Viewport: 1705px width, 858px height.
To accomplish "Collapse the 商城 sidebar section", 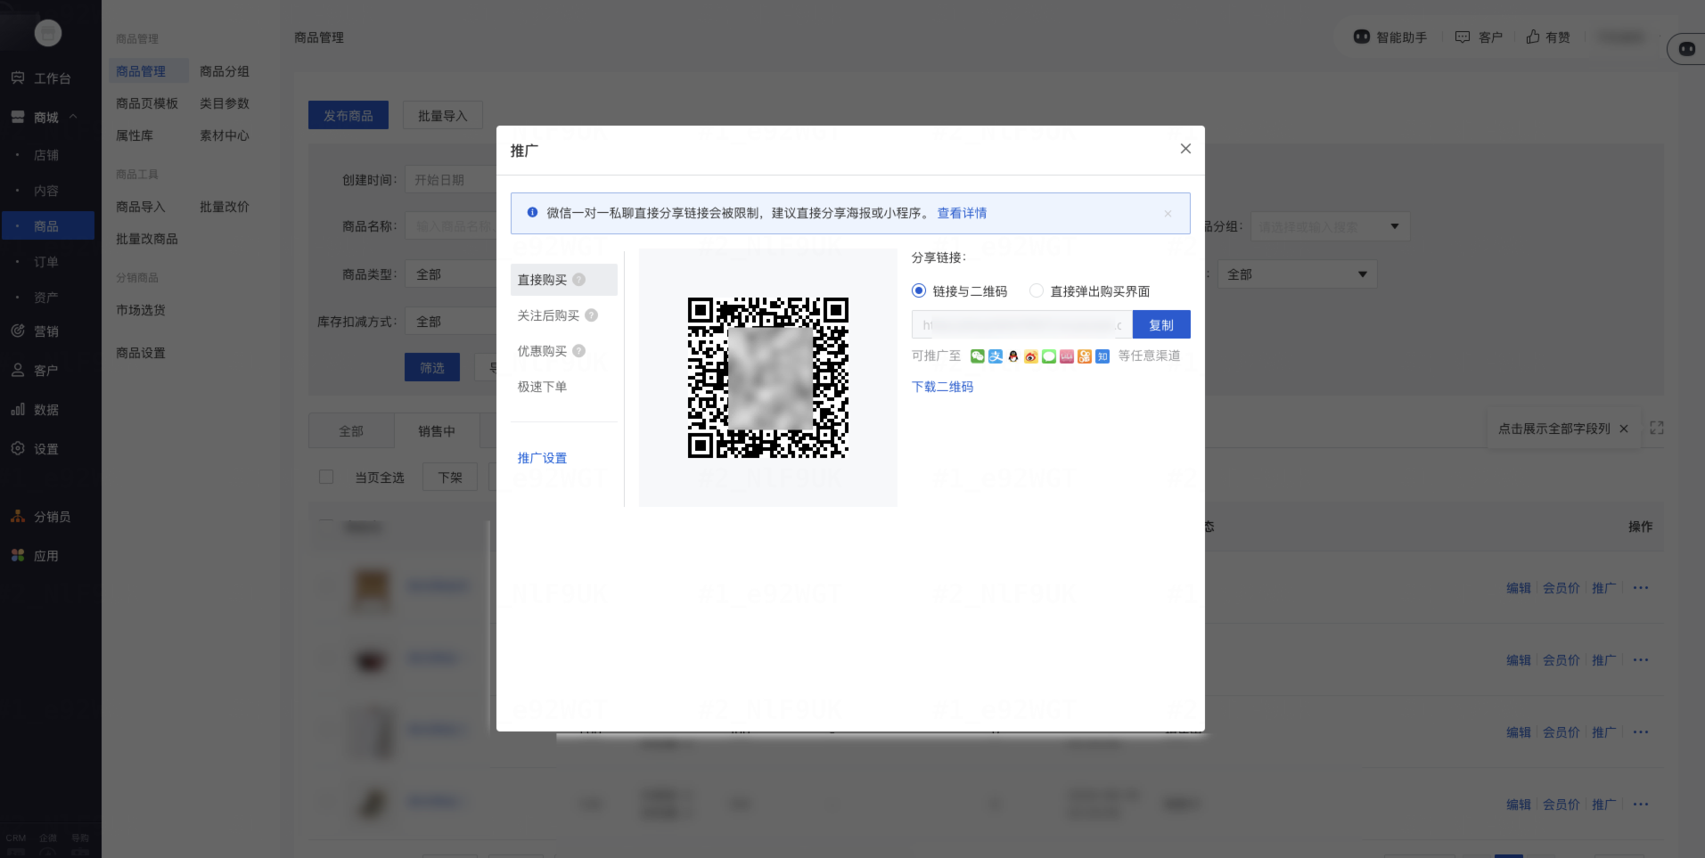I will (73, 117).
